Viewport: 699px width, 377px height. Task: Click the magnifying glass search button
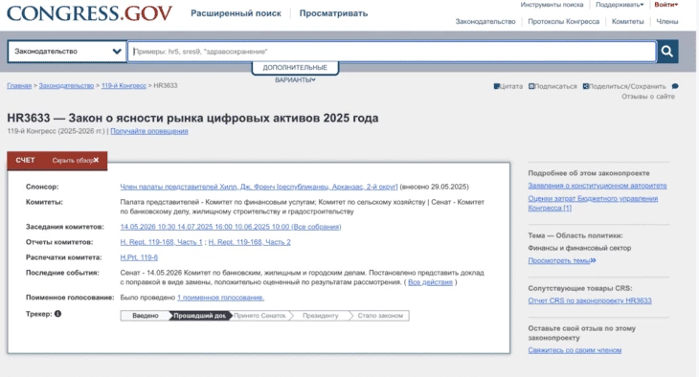667,52
